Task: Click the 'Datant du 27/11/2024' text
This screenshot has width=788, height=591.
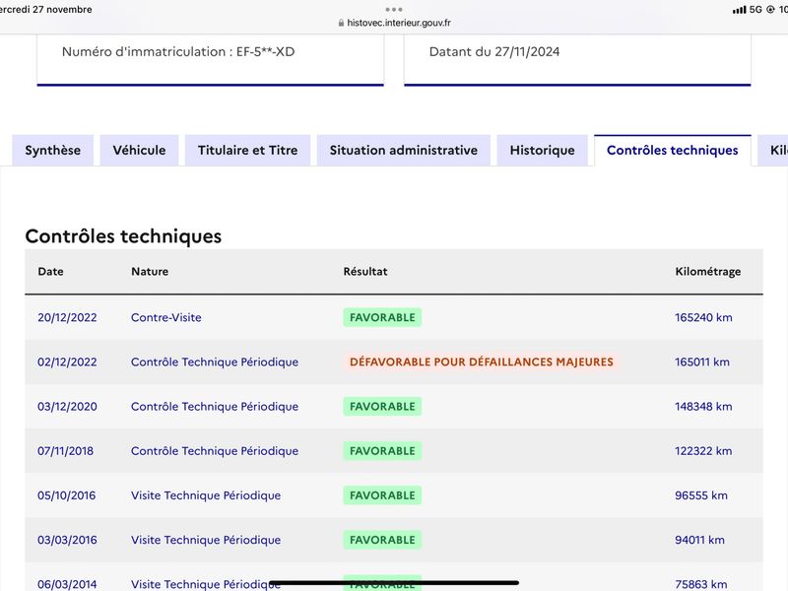Action: click(x=494, y=52)
